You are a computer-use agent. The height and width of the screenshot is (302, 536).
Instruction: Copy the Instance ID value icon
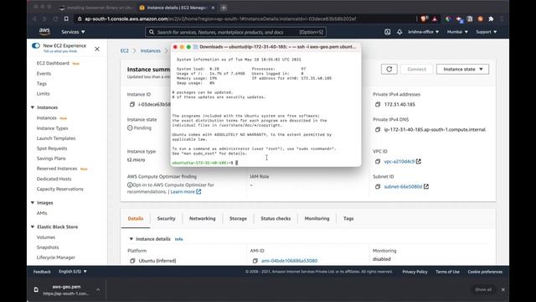click(132, 104)
